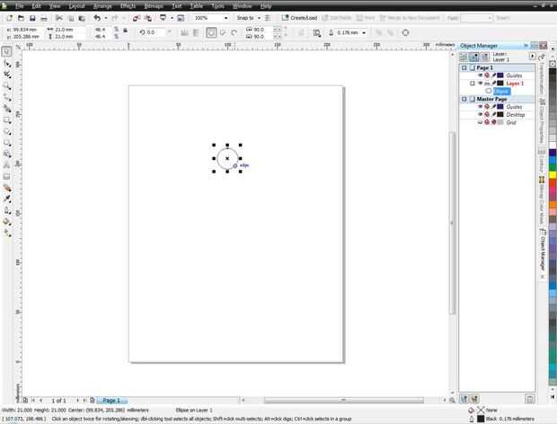
Task: Open the Effects menu
Action: point(128,6)
